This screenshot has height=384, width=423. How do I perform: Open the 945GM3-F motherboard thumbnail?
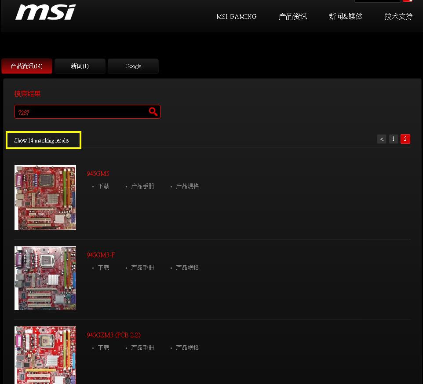45,278
